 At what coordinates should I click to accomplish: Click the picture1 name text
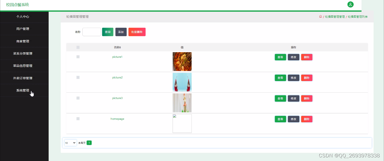click(117, 57)
